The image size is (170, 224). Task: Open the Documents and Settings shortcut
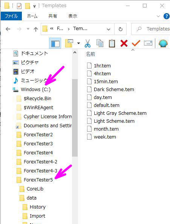(x=47, y=126)
